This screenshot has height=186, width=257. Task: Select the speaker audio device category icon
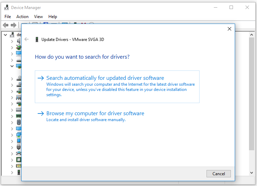pos(19,41)
